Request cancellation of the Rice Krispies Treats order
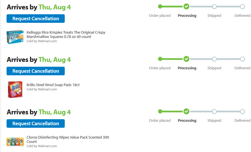The width and height of the screenshot is (251, 152). coord(36,19)
